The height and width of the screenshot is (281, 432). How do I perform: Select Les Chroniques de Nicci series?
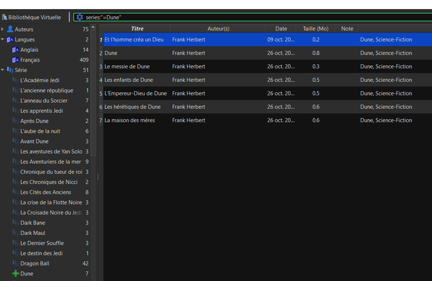click(49, 182)
